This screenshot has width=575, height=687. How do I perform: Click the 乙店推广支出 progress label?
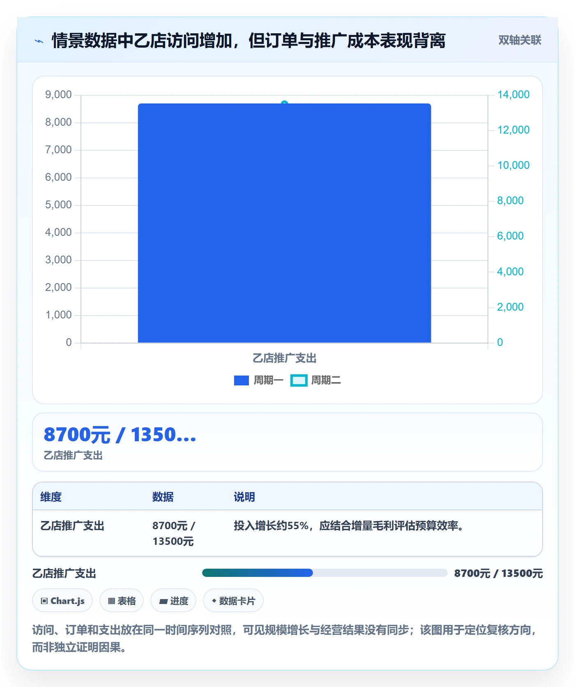pos(64,573)
